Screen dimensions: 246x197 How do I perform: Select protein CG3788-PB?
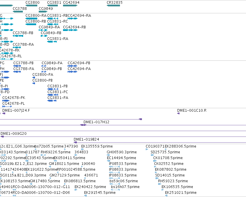coord(17,66)
